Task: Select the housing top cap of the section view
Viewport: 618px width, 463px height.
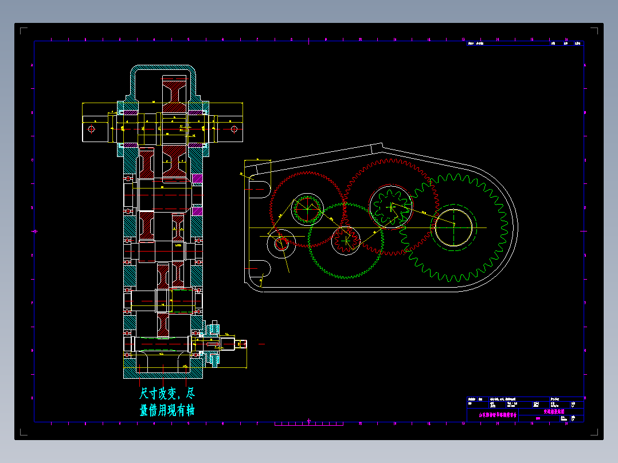Action: point(163,82)
